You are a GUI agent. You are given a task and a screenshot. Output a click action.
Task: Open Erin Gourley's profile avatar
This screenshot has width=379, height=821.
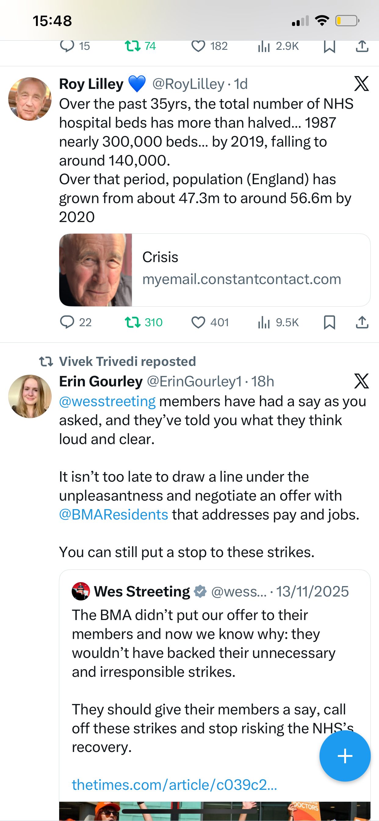(x=30, y=396)
